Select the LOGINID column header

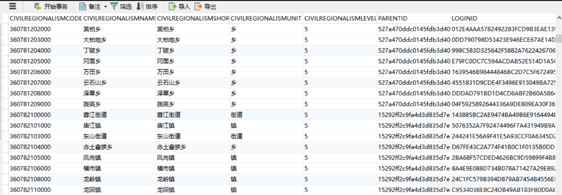[x=503, y=18]
